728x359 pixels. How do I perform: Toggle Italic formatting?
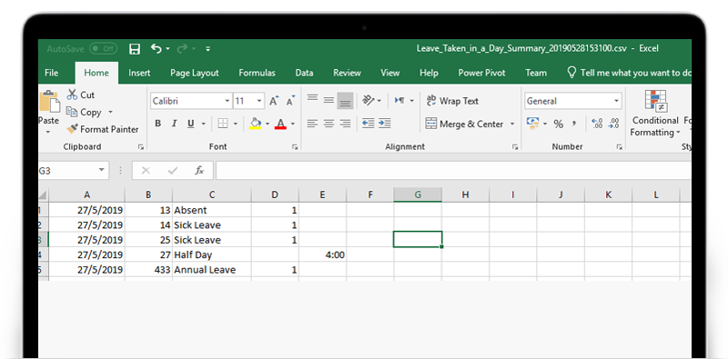174,124
